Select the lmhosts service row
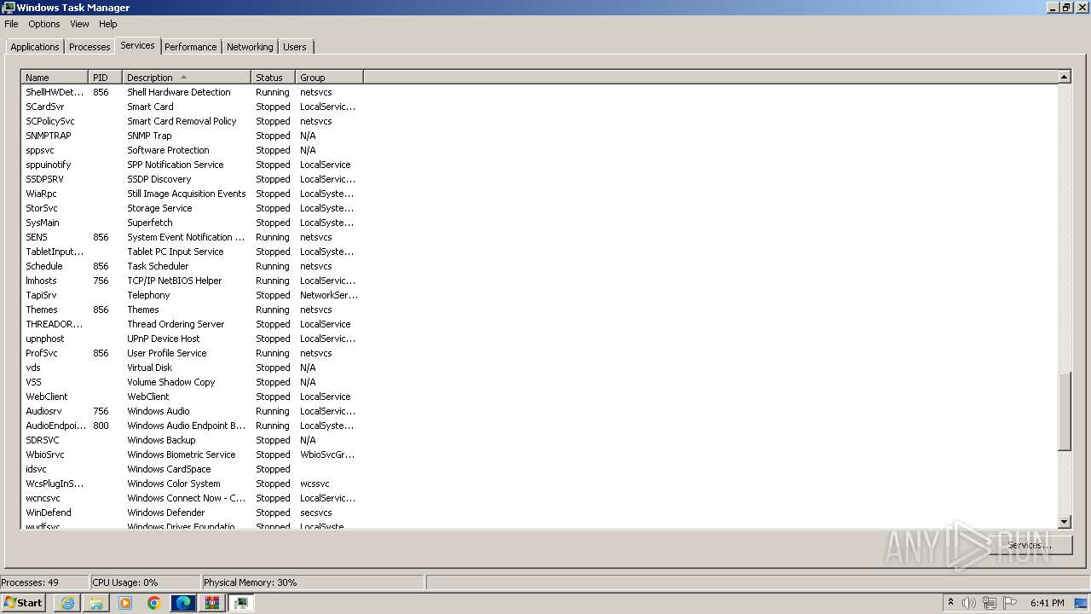 (193, 281)
